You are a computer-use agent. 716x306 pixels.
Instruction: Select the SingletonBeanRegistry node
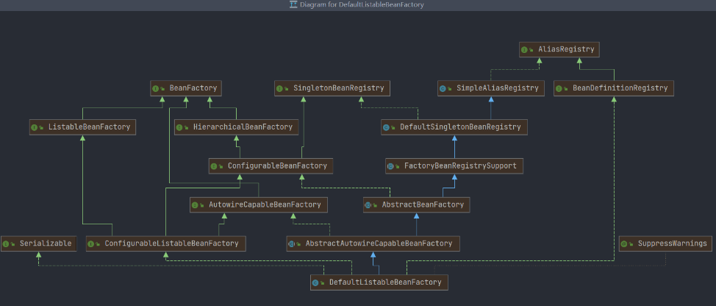tap(332, 88)
